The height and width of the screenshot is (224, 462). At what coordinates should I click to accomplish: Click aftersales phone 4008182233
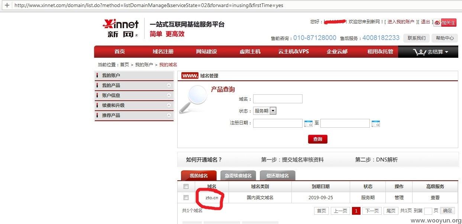point(381,38)
